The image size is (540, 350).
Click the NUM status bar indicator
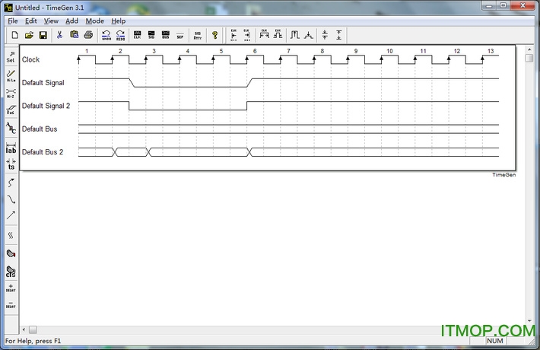pyautogui.click(x=495, y=341)
